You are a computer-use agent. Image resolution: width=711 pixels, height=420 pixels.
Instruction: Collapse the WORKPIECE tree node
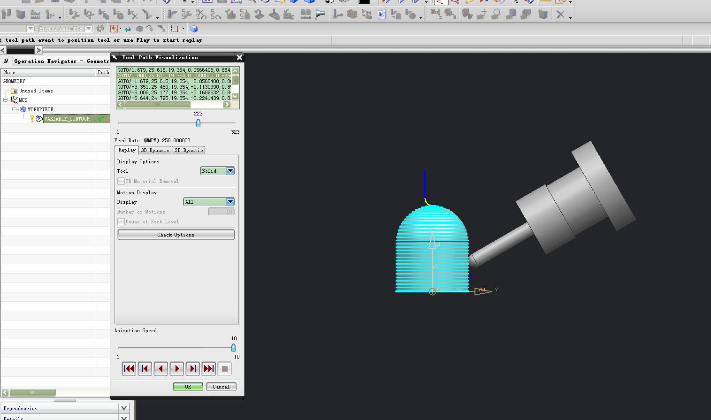(15, 109)
